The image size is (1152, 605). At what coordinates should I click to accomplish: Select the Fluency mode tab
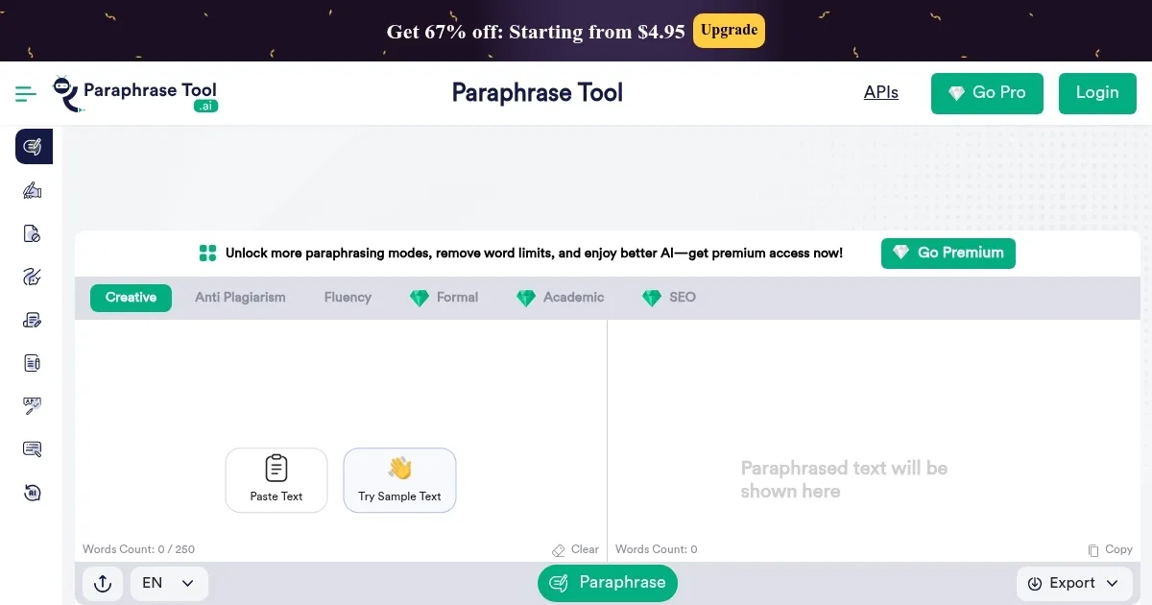(348, 298)
